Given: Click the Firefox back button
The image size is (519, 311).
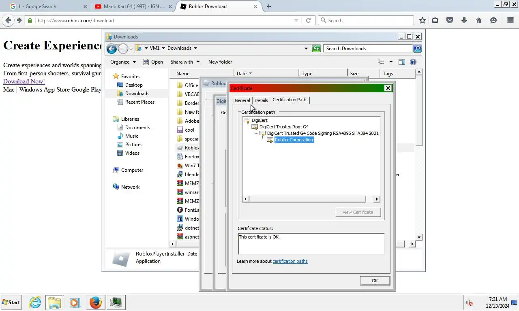Looking at the screenshot, I should click(x=9, y=20).
